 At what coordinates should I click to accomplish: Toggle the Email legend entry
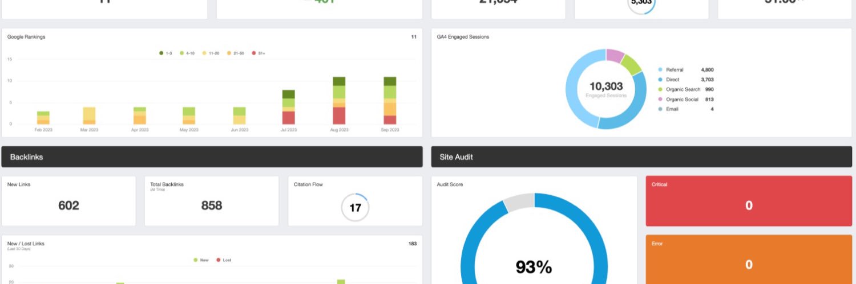[668, 109]
